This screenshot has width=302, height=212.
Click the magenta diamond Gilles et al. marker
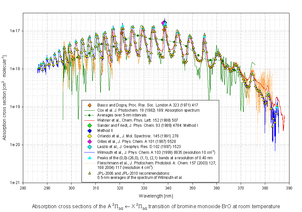[x=90, y=141]
